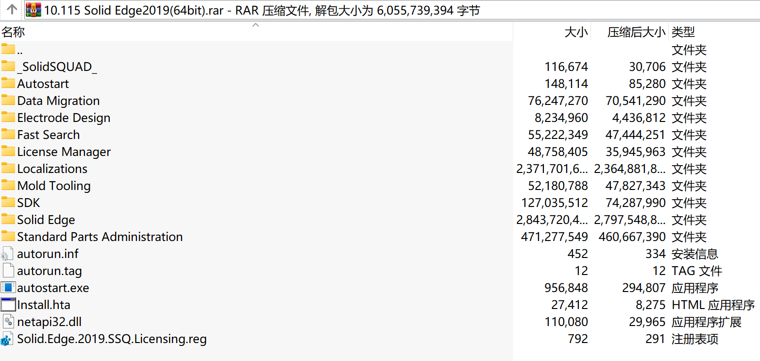Click the SDK folder icon

tap(8, 203)
